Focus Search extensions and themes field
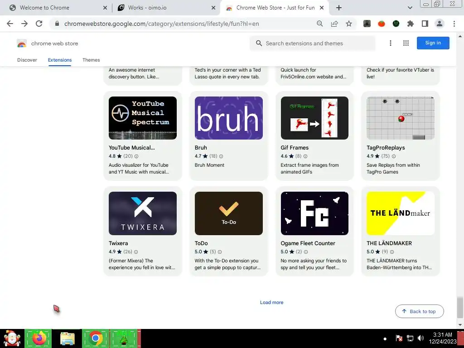This screenshot has width=464, height=348. 313,43
